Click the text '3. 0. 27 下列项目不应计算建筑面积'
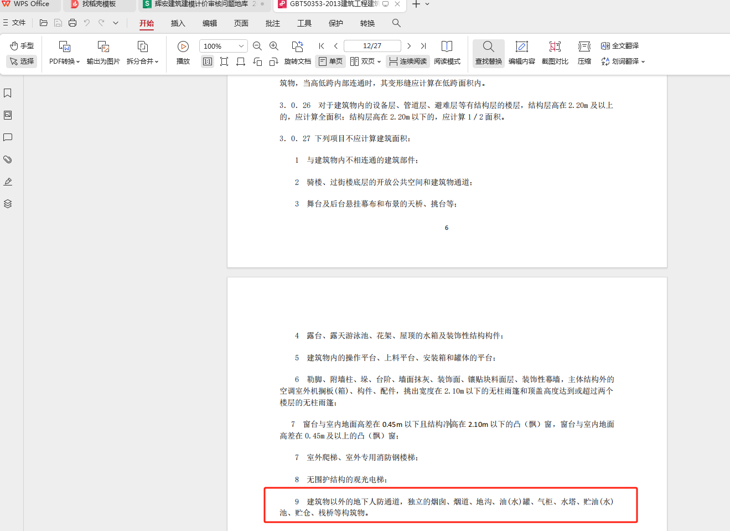730x531 pixels. click(x=345, y=138)
